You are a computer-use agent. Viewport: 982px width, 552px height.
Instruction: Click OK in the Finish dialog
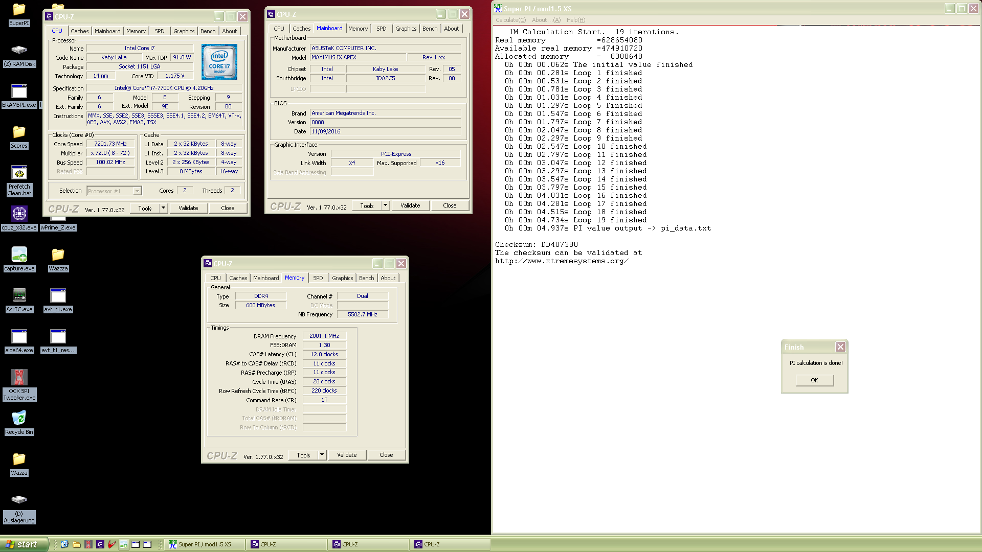(814, 380)
